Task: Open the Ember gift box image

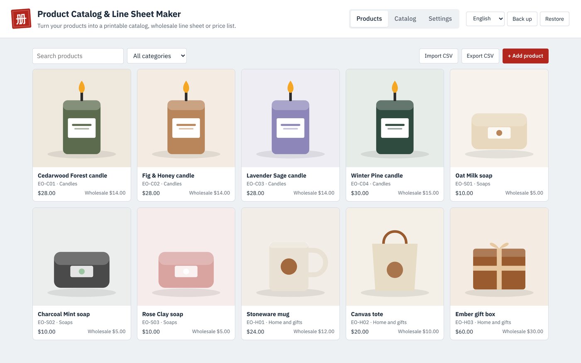Action: tap(499, 257)
